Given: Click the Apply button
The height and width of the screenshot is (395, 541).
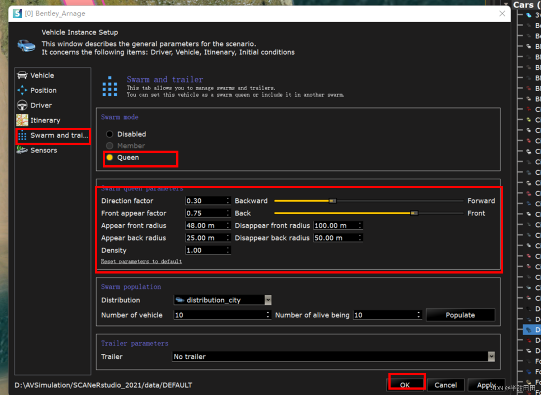Looking at the screenshot, I should point(486,385).
